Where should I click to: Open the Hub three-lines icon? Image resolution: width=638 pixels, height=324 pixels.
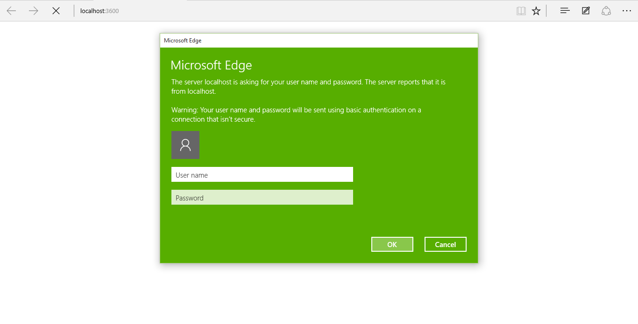(x=565, y=11)
